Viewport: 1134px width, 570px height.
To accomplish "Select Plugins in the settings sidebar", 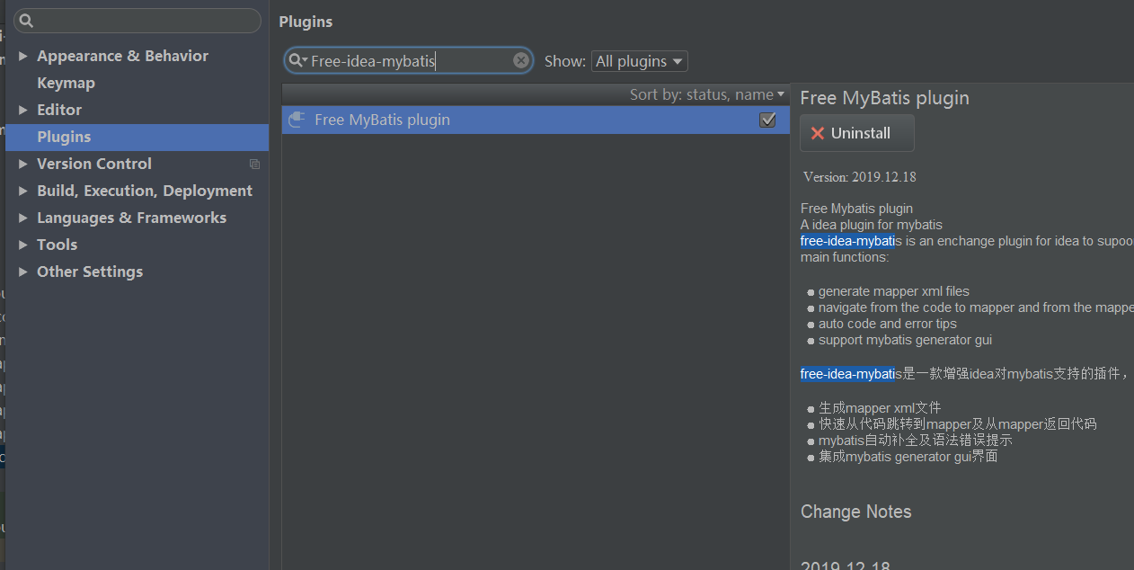I will point(64,137).
